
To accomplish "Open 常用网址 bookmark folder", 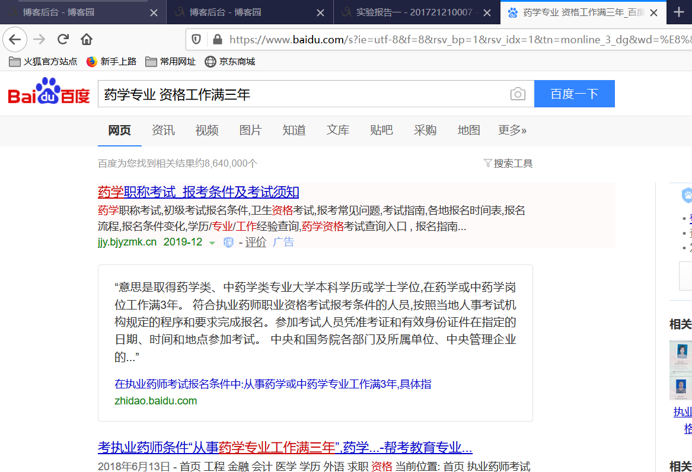I will tap(170, 62).
